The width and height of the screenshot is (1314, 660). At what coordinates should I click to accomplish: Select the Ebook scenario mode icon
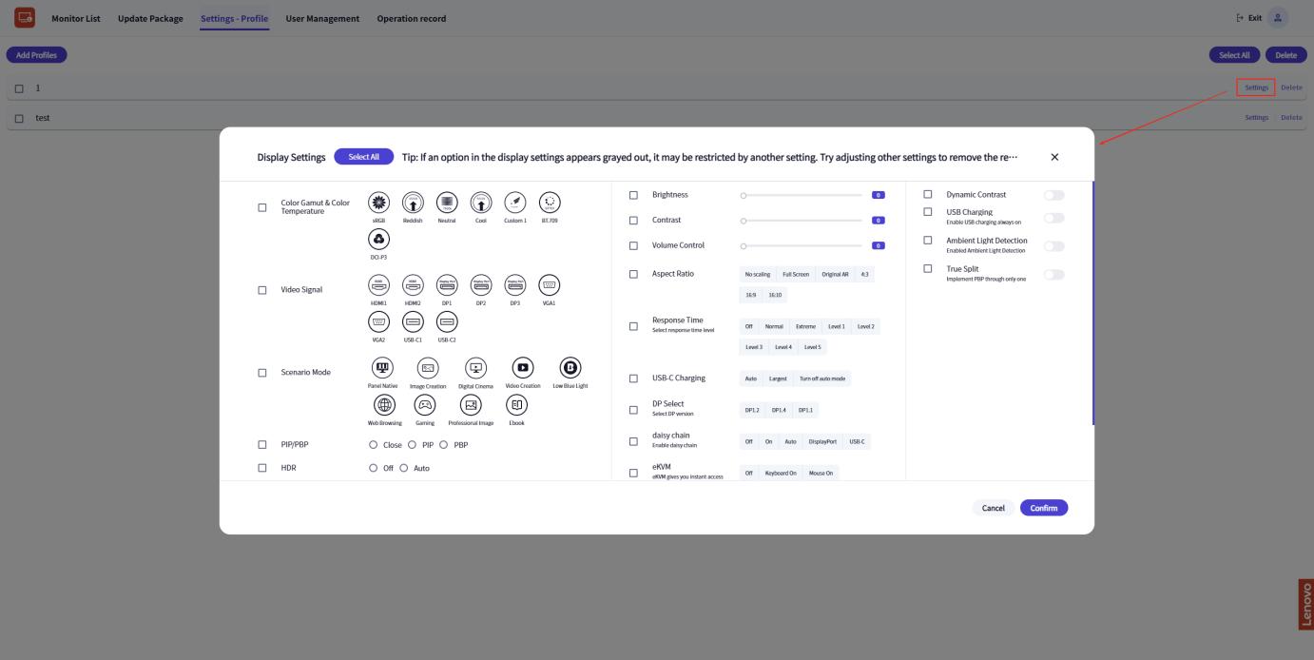pos(517,404)
